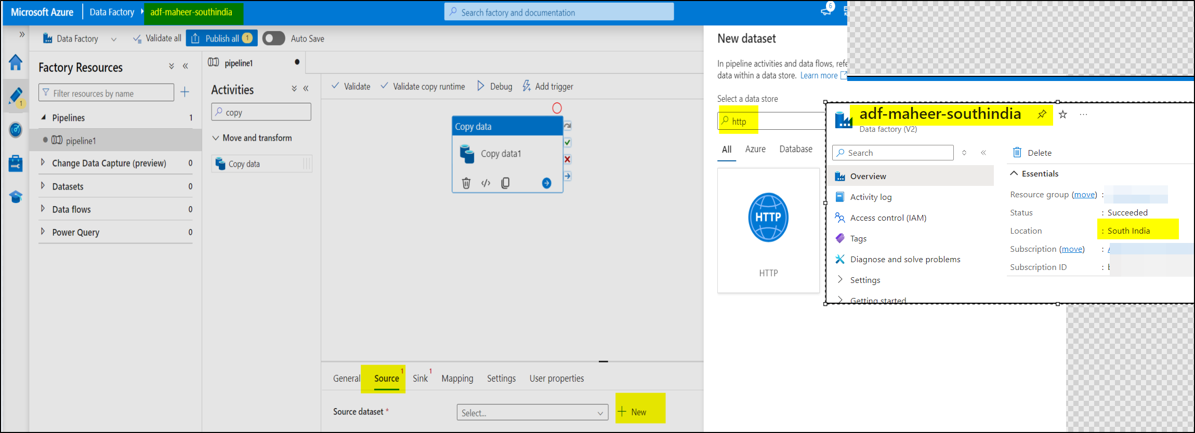Open the Manage toolbox icon in sidebar

coord(16,163)
